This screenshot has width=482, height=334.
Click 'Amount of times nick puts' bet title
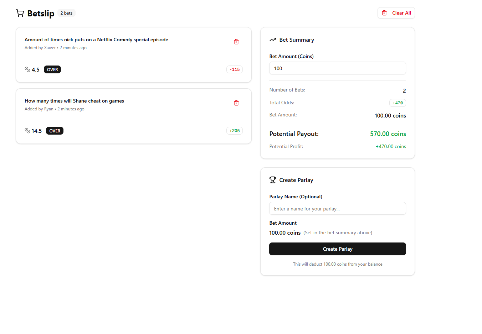point(96,40)
